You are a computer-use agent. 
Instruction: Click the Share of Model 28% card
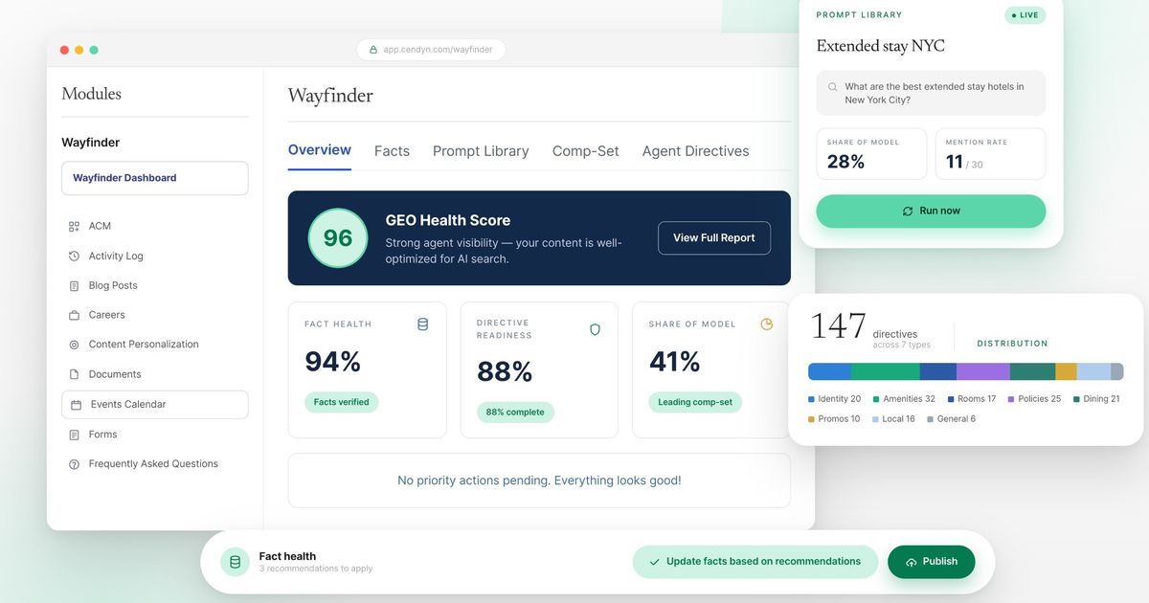[871, 154]
